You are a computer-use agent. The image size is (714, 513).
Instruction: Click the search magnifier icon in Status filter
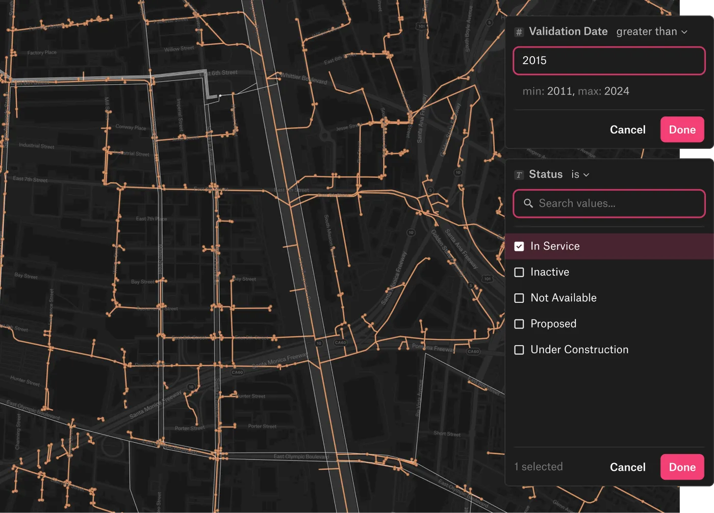528,203
